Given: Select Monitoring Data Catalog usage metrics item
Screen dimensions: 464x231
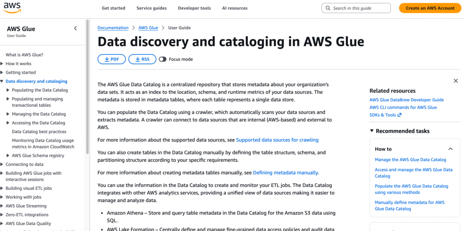Looking at the screenshot, I should click(43, 144).
